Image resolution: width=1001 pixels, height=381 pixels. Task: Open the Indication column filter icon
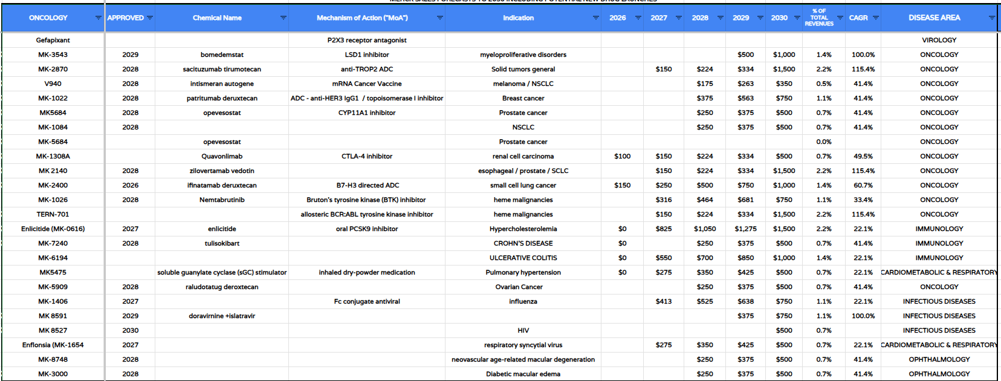tap(595, 18)
